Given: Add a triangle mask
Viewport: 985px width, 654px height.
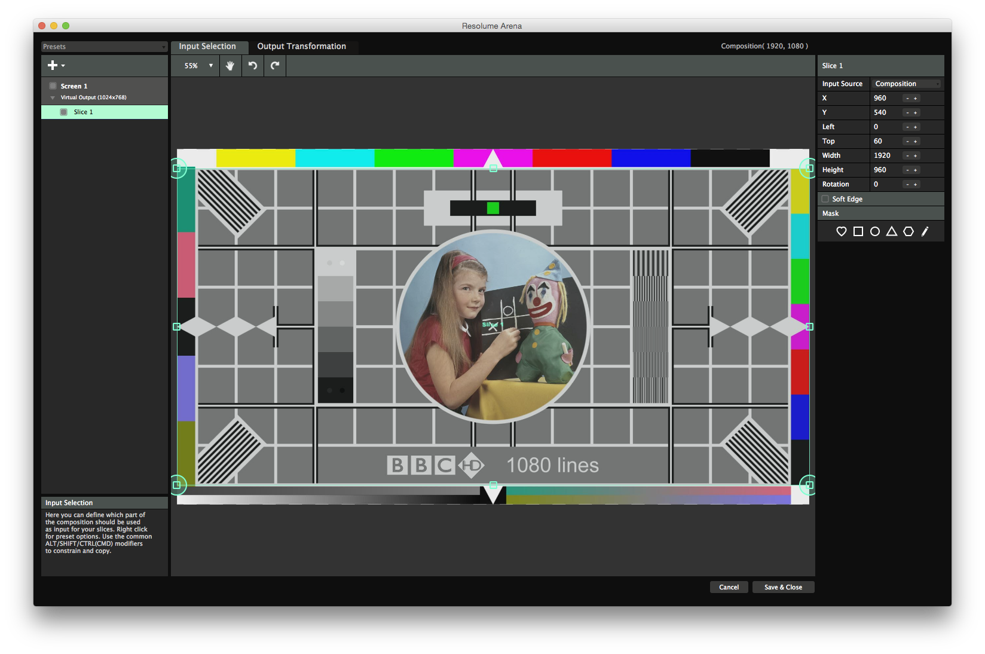Looking at the screenshot, I should (x=892, y=231).
